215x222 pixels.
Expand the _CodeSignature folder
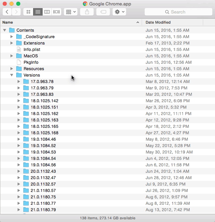pos(11,37)
